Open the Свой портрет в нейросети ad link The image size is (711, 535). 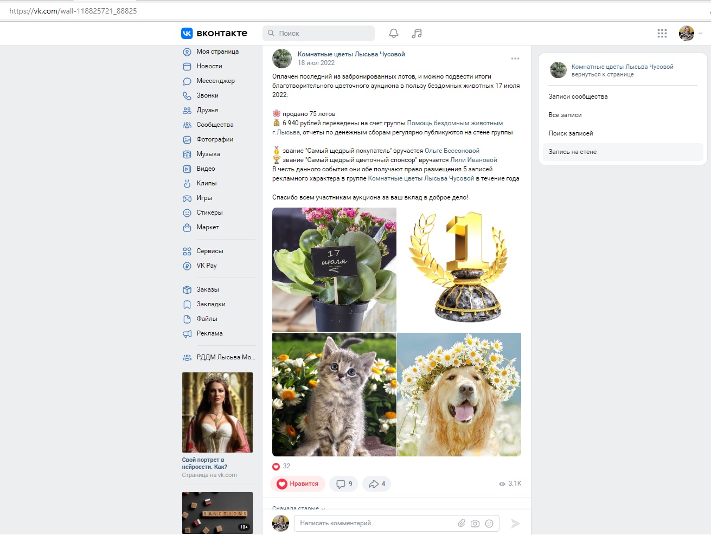[x=204, y=463]
